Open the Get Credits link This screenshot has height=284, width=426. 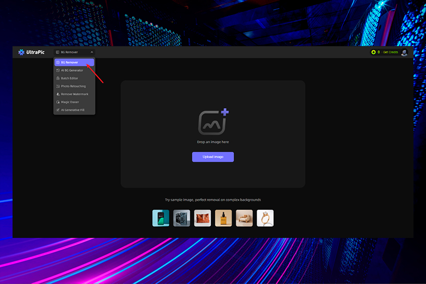390,52
